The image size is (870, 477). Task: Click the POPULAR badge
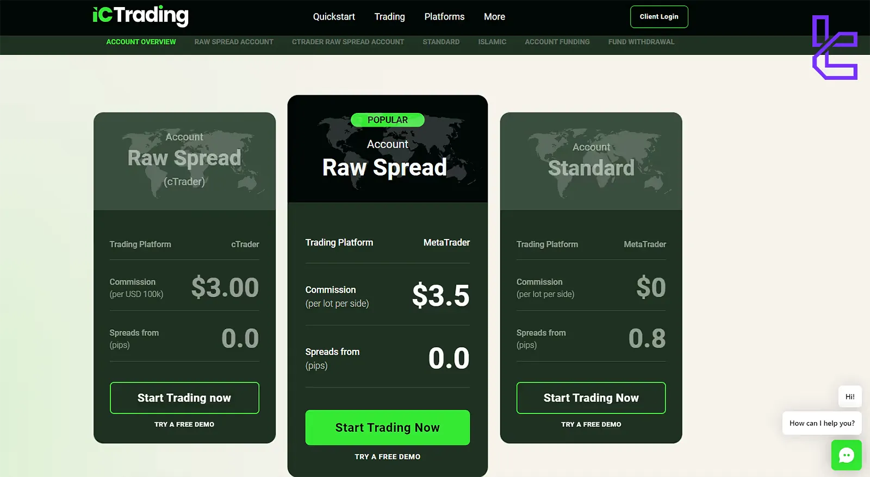(388, 120)
